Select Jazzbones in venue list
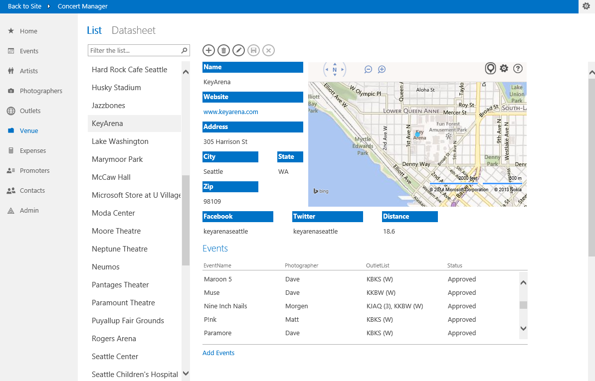Screen dimensions: 595x381 point(134,106)
